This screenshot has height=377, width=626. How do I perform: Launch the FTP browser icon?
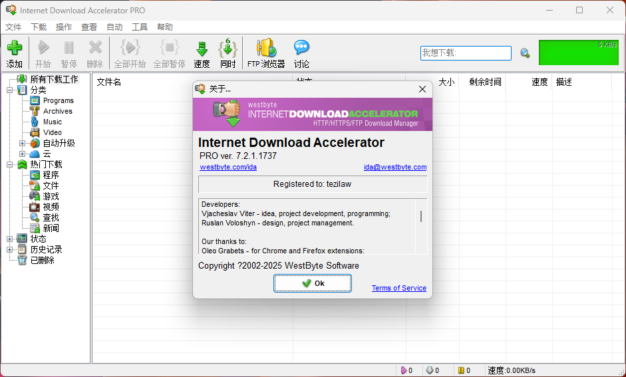266,48
